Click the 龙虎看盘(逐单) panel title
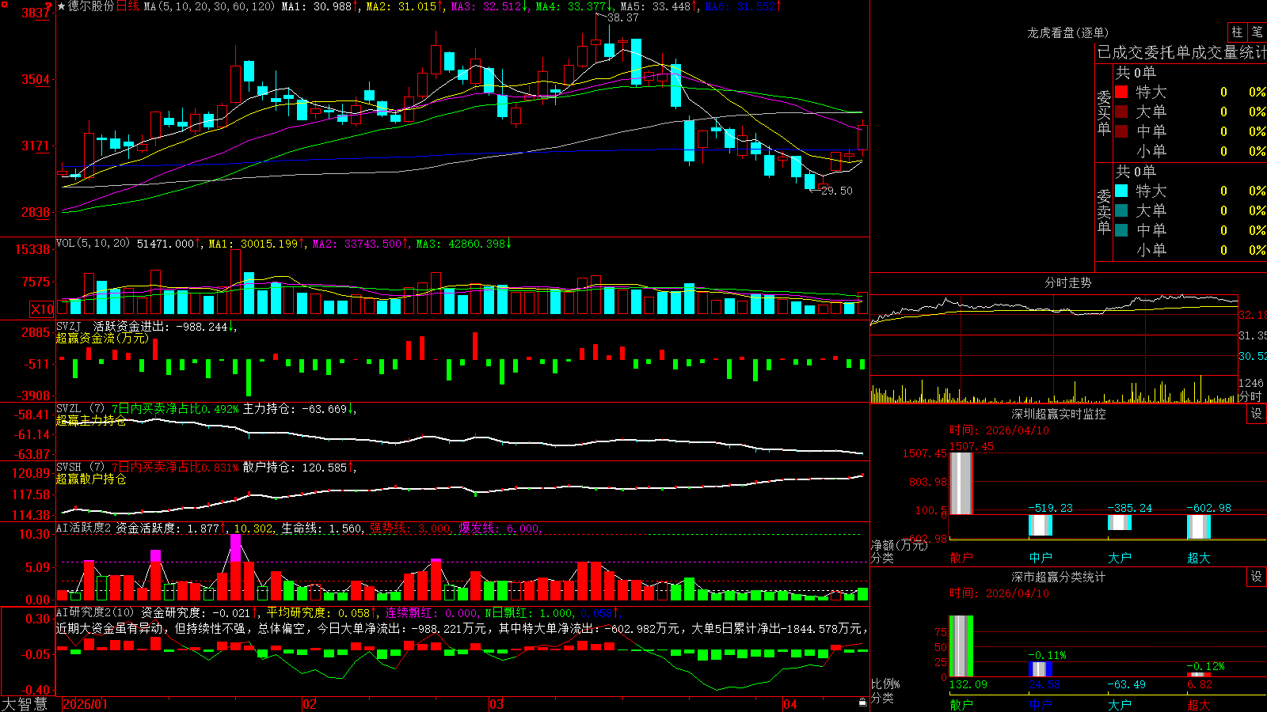 tap(1068, 32)
